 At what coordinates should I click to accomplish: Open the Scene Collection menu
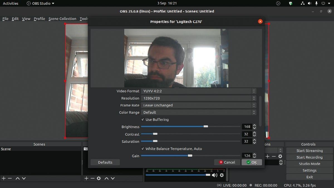(x=62, y=19)
